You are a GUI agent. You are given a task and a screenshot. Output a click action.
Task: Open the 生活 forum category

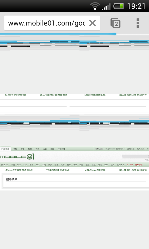112,165
